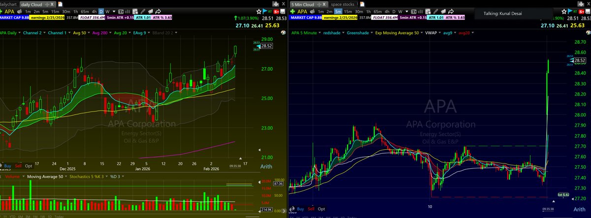Click RT real-time indicator on left chart
The width and height of the screenshot is (591, 218).
270,12
